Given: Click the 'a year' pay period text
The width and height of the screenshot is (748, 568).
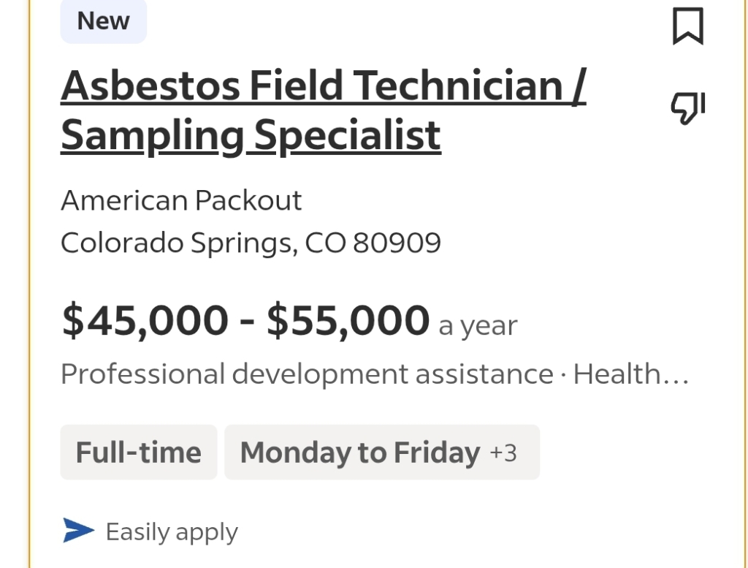Looking at the screenshot, I should (x=478, y=326).
